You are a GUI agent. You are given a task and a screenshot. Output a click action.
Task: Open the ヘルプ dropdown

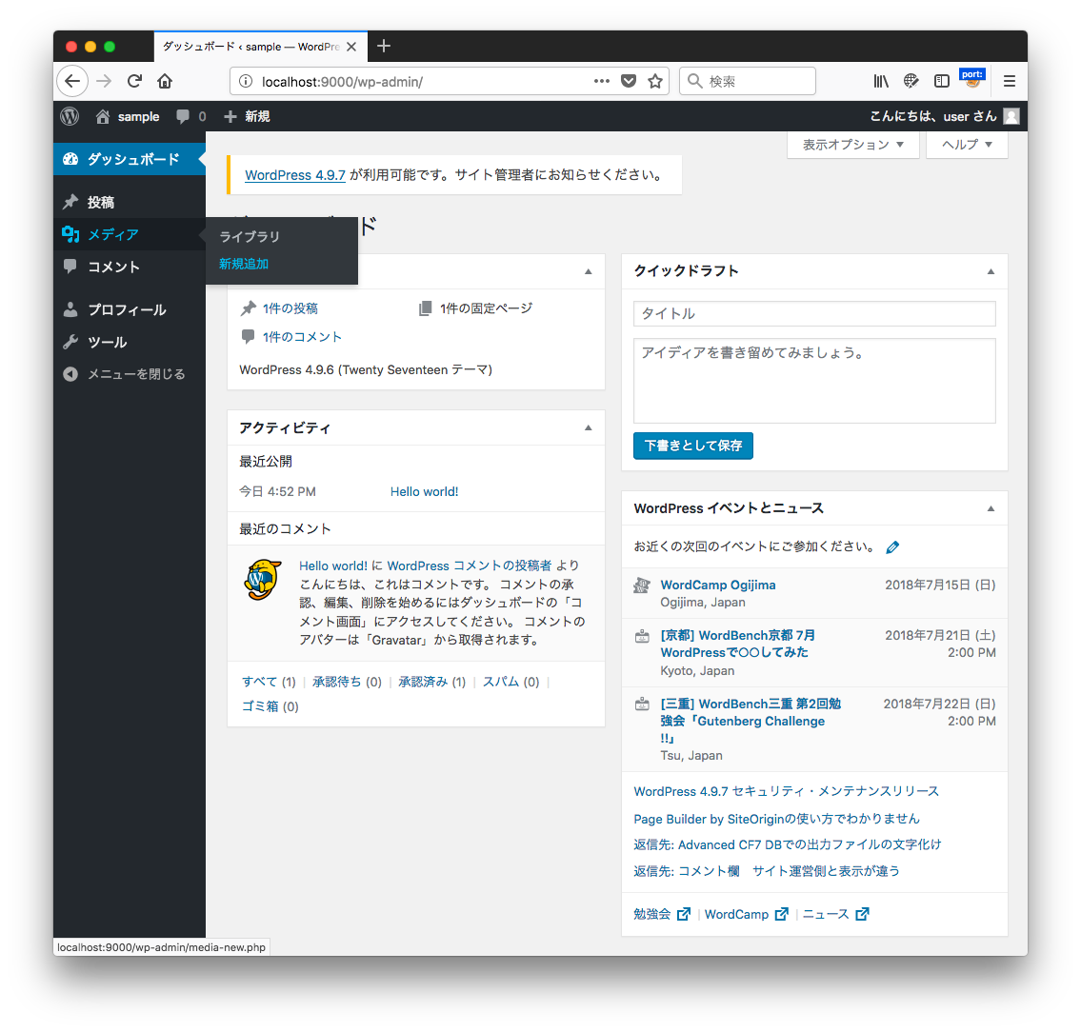pyautogui.click(x=965, y=145)
